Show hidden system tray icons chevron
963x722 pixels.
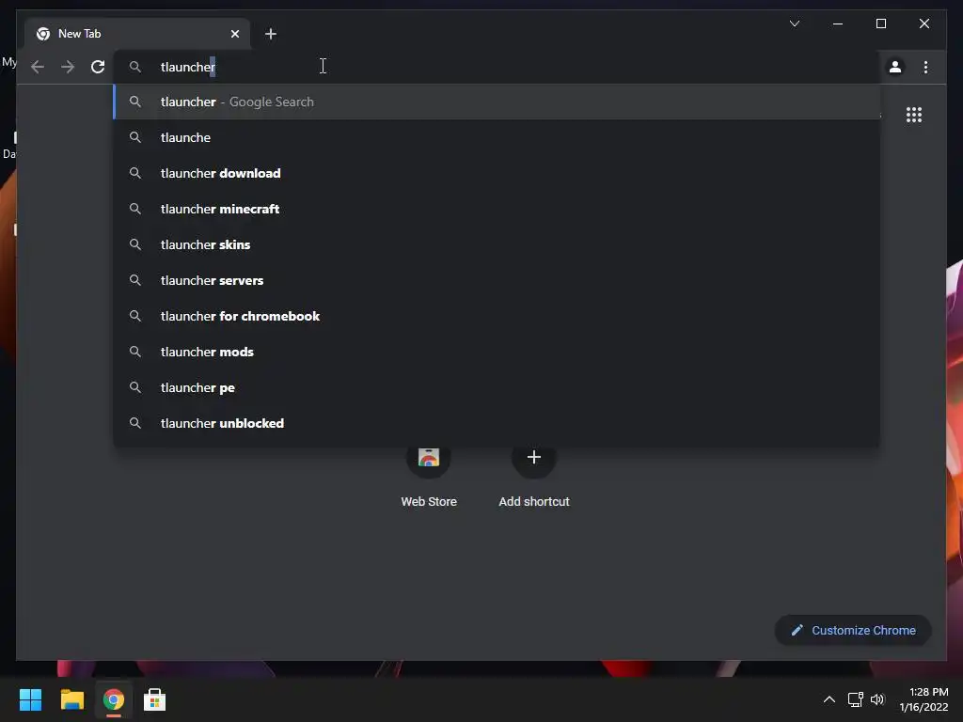(829, 699)
